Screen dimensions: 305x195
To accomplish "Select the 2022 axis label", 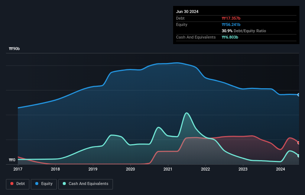I will (205, 169).
